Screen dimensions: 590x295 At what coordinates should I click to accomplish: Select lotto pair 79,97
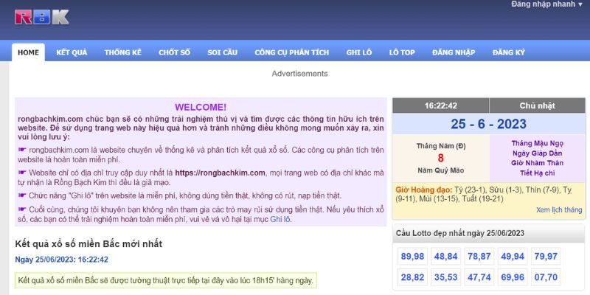click(x=546, y=257)
